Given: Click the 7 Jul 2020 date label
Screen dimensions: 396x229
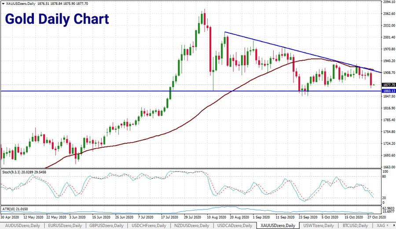Looking at the screenshot, I should (x=146, y=217).
